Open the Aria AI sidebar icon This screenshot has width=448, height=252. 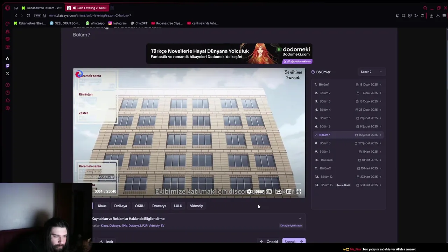[x=7, y=58]
